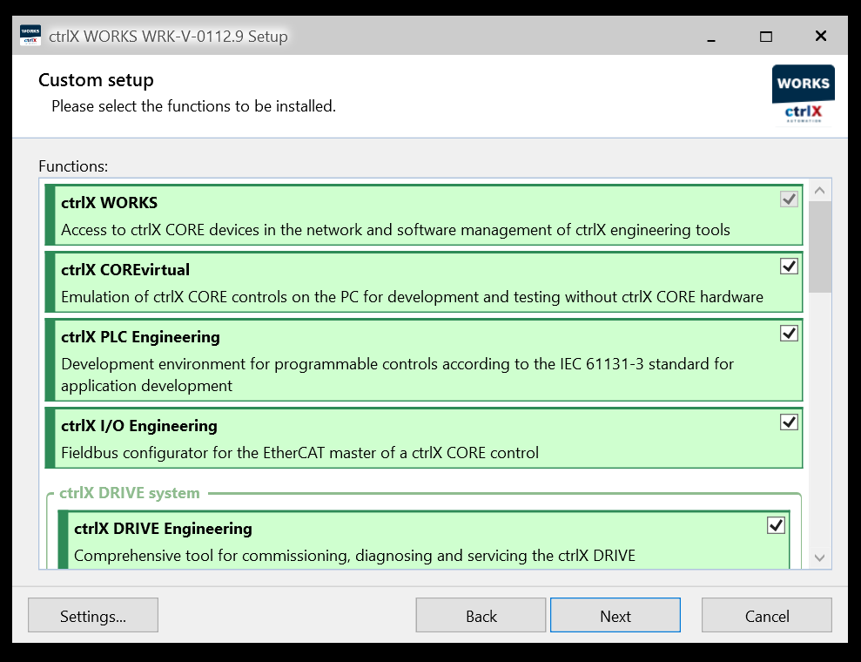
Task: Click Next to continue setup
Action: coord(615,615)
